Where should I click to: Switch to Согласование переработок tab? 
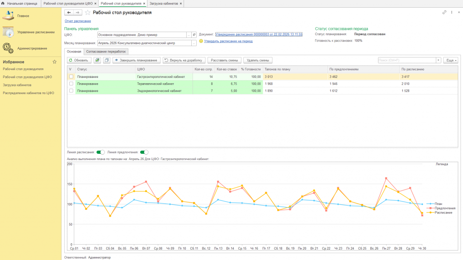click(x=107, y=52)
